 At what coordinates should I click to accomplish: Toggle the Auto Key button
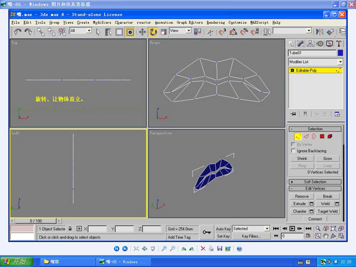pos(223,229)
